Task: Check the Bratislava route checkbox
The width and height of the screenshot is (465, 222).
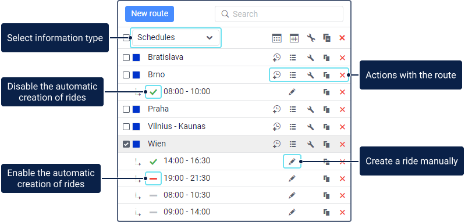Action: 126,58
